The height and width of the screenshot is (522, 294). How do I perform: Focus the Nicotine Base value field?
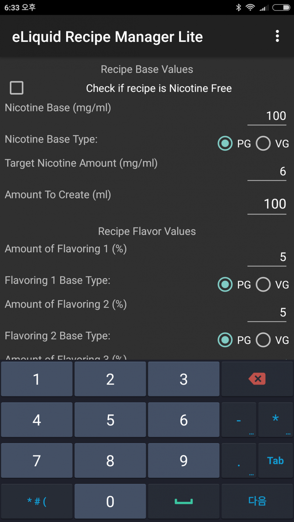[x=267, y=116]
